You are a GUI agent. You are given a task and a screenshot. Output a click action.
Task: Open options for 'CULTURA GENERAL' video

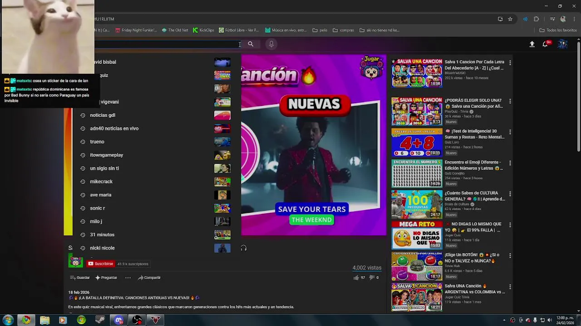(x=510, y=194)
